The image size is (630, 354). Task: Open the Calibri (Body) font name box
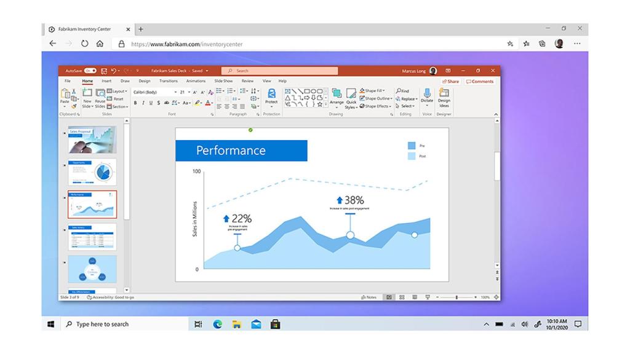155,92
